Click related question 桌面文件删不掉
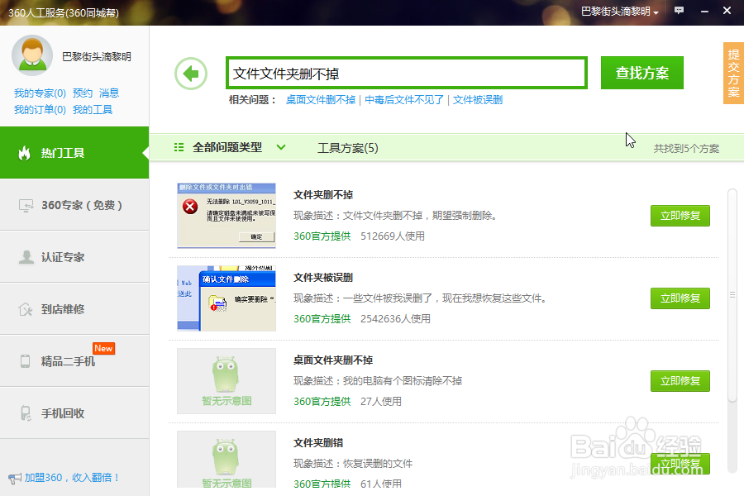 coord(321,100)
